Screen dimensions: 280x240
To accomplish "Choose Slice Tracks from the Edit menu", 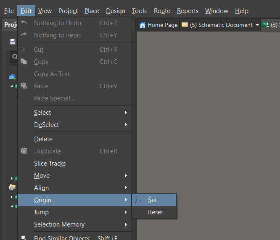I will (75, 164).
